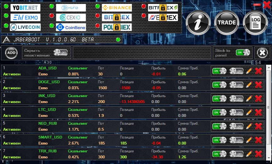This screenshot has height=164, width=272.
Task: Toggle the DOGE_USD second OFF switch
Action: pyautogui.click(x=236, y=85)
